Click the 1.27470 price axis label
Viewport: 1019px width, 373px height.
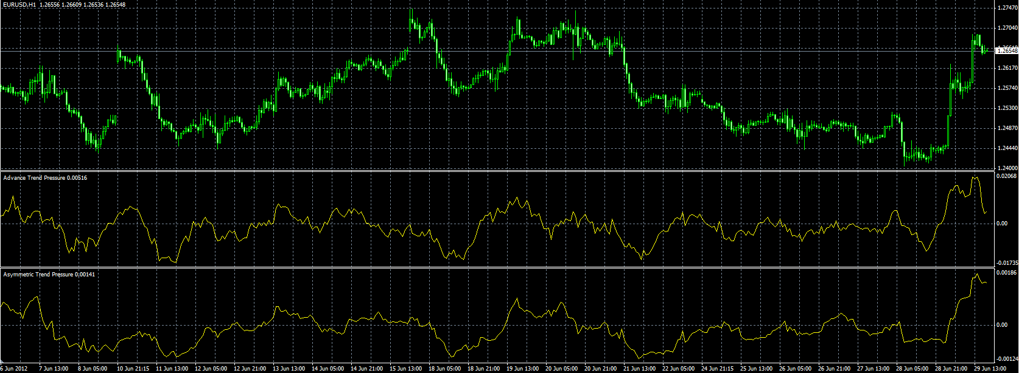(1006, 8)
